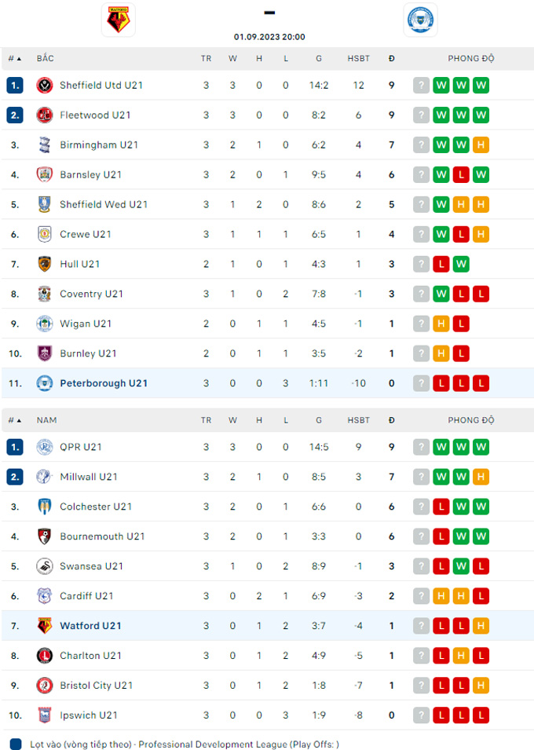Select the Millwall U21 club crest
This screenshot has height=750, width=534.
(46, 477)
